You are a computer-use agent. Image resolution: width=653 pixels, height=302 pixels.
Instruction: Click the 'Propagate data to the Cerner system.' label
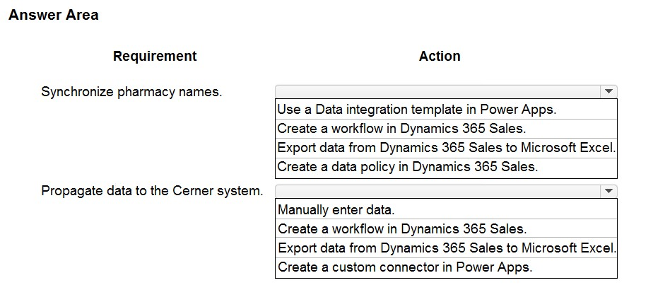(152, 192)
